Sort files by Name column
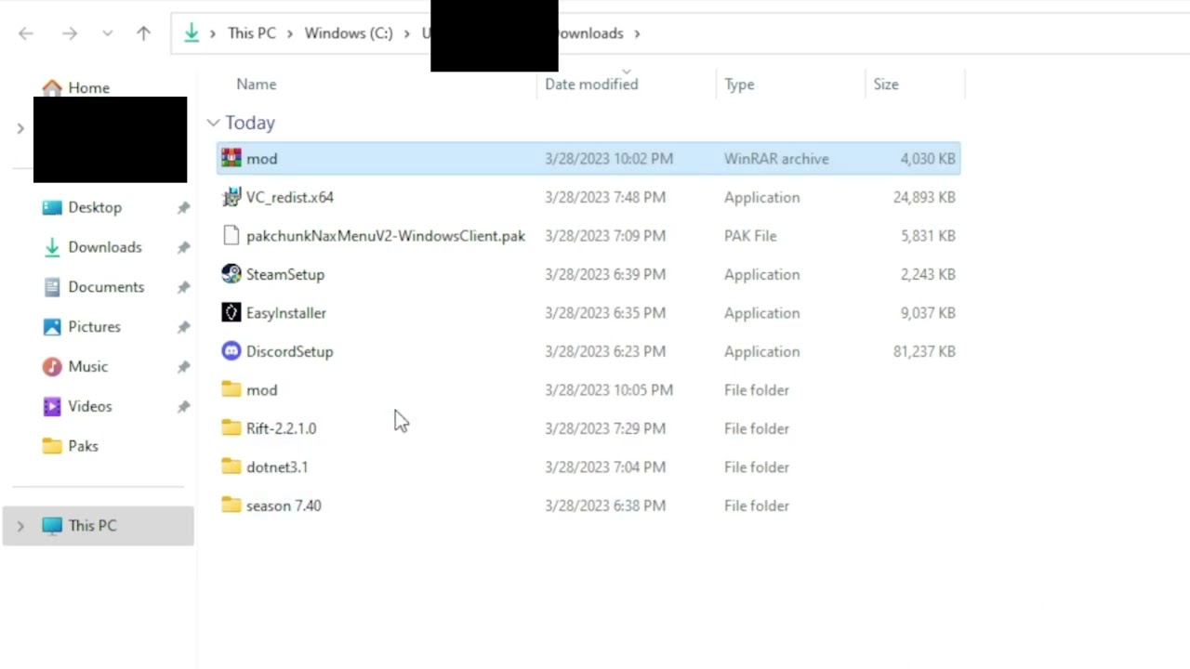This screenshot has height=669, width=1190. click(x=257, y=85)
